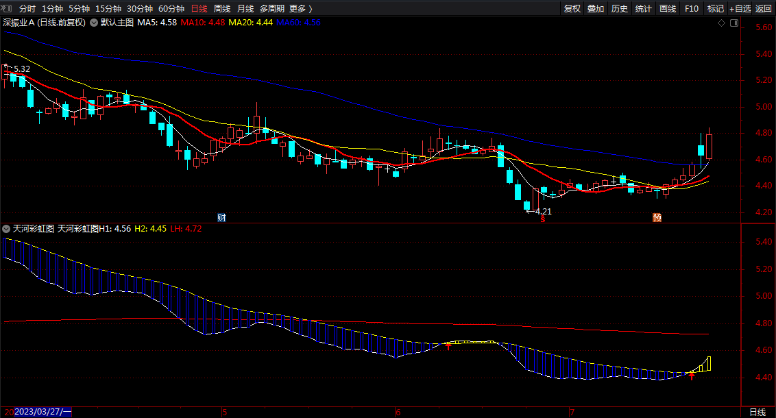Click the blue MA60: 4.56 label
This screenshot has height=418, width=776.
[298, 23]
